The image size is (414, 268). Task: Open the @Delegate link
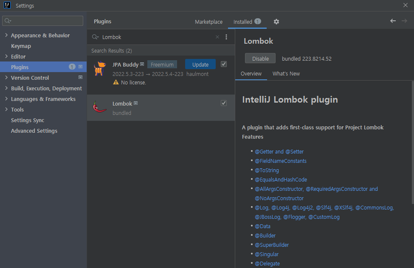pos(267,263)
